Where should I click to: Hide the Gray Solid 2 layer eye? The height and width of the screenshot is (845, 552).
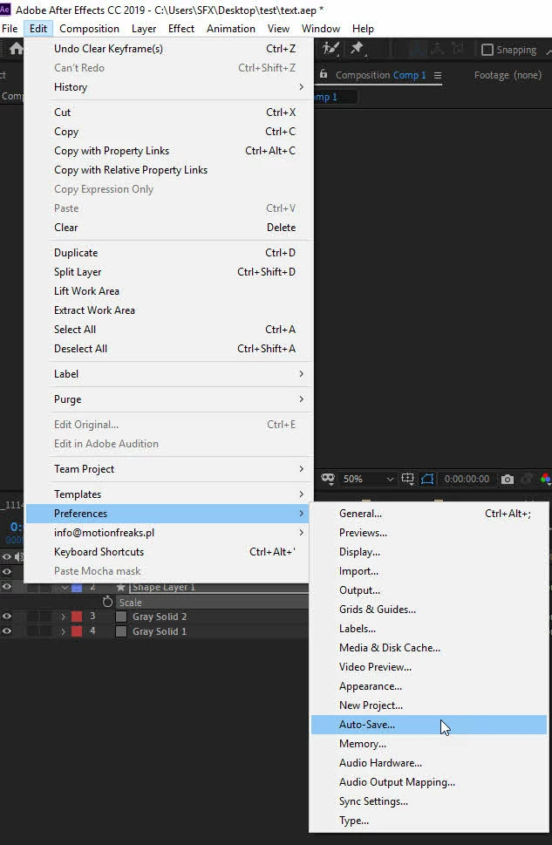6,616
